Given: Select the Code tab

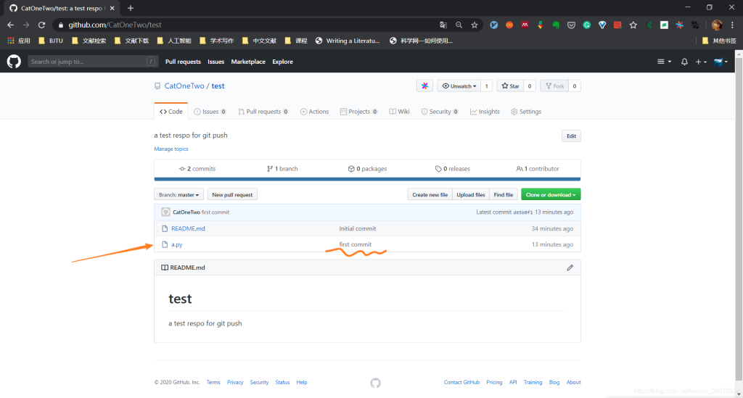Looking at the screenshot, I should pos(171,112).
